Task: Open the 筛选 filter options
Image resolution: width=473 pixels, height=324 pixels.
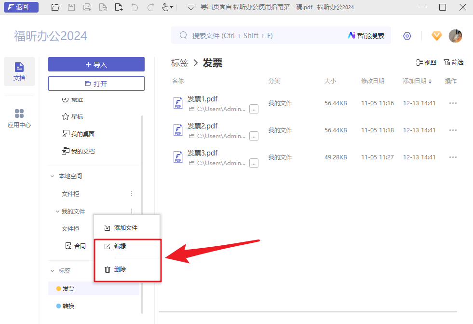Action: tap(453, 62)
